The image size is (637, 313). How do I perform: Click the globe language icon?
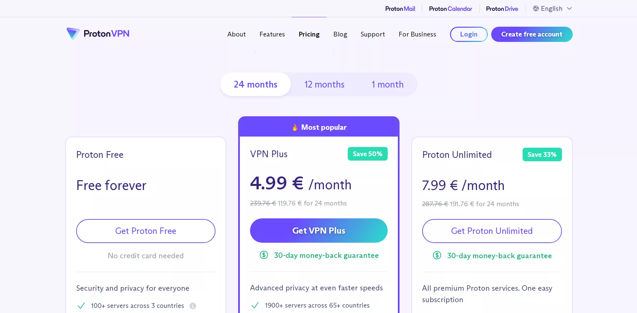pos(536,9)
